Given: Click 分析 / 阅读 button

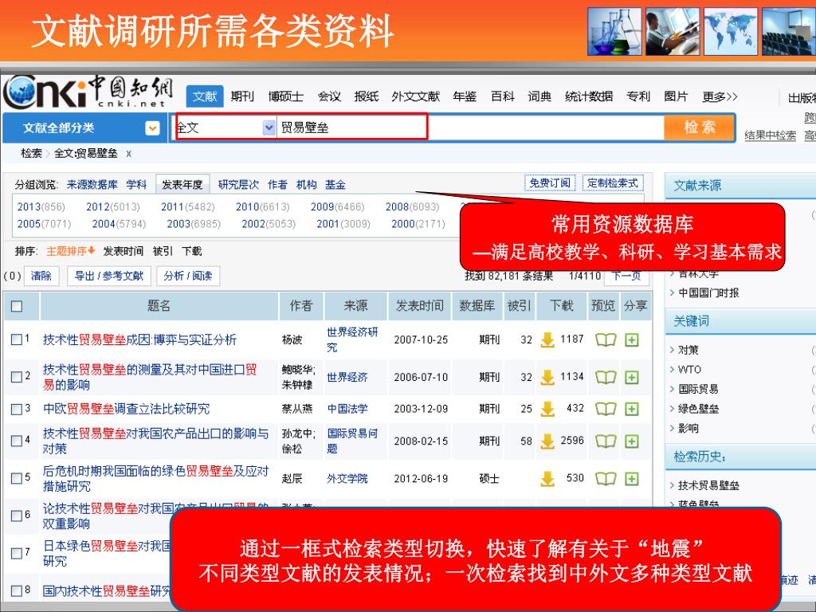Looking at the screenshot, I should 188,276.
